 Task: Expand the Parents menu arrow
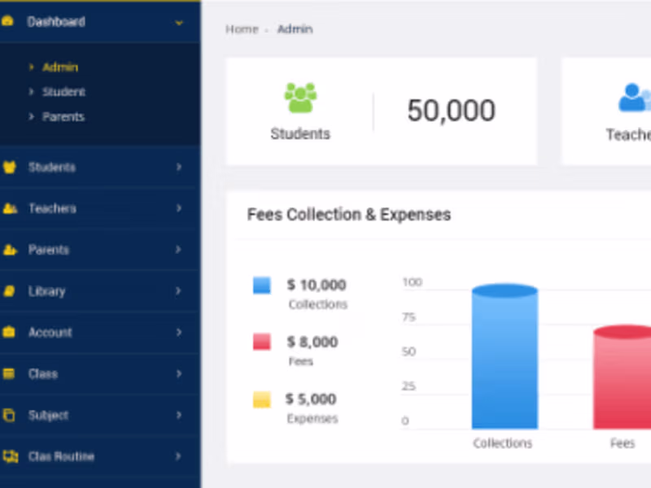click(178, 250)
